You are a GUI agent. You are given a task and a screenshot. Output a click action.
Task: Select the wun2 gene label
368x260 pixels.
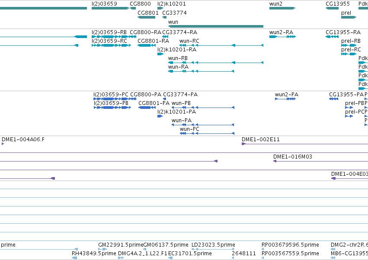coord(276,4)
